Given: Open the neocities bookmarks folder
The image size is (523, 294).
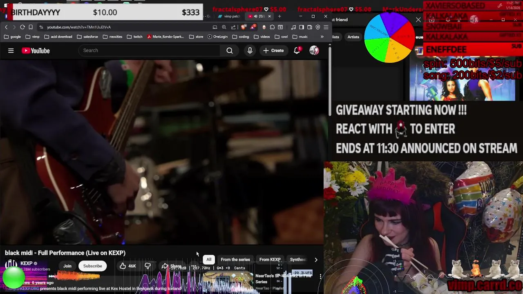Looking at the screenshot, I should [112, 37].
